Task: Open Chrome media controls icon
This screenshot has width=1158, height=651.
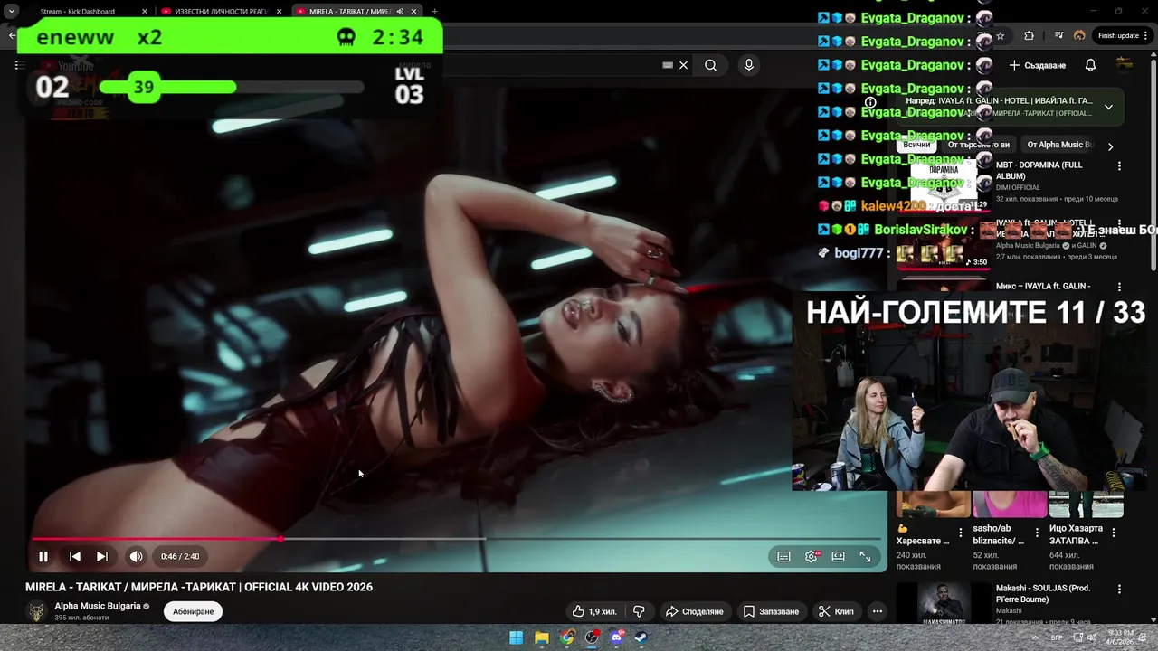Action: click(1058, 36)
